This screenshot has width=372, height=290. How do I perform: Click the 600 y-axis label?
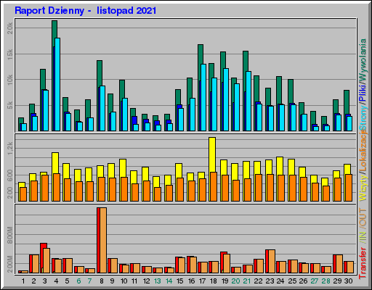pyautogui.click(x=10, y=175)
